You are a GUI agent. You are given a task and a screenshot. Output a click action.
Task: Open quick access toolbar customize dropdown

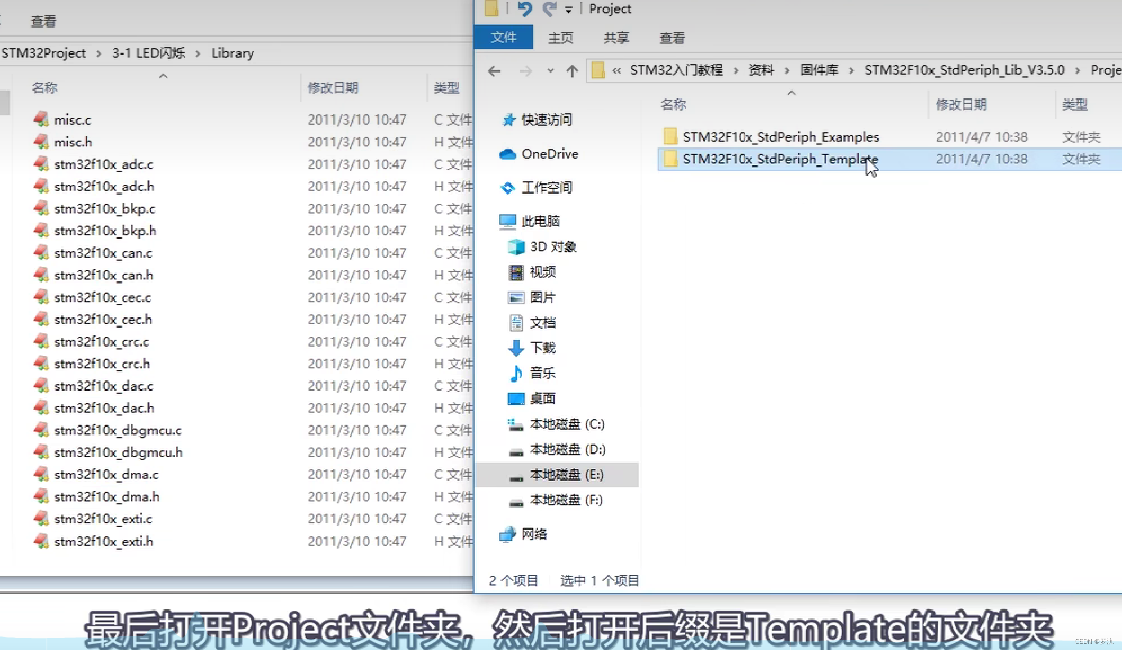[569, 10]
